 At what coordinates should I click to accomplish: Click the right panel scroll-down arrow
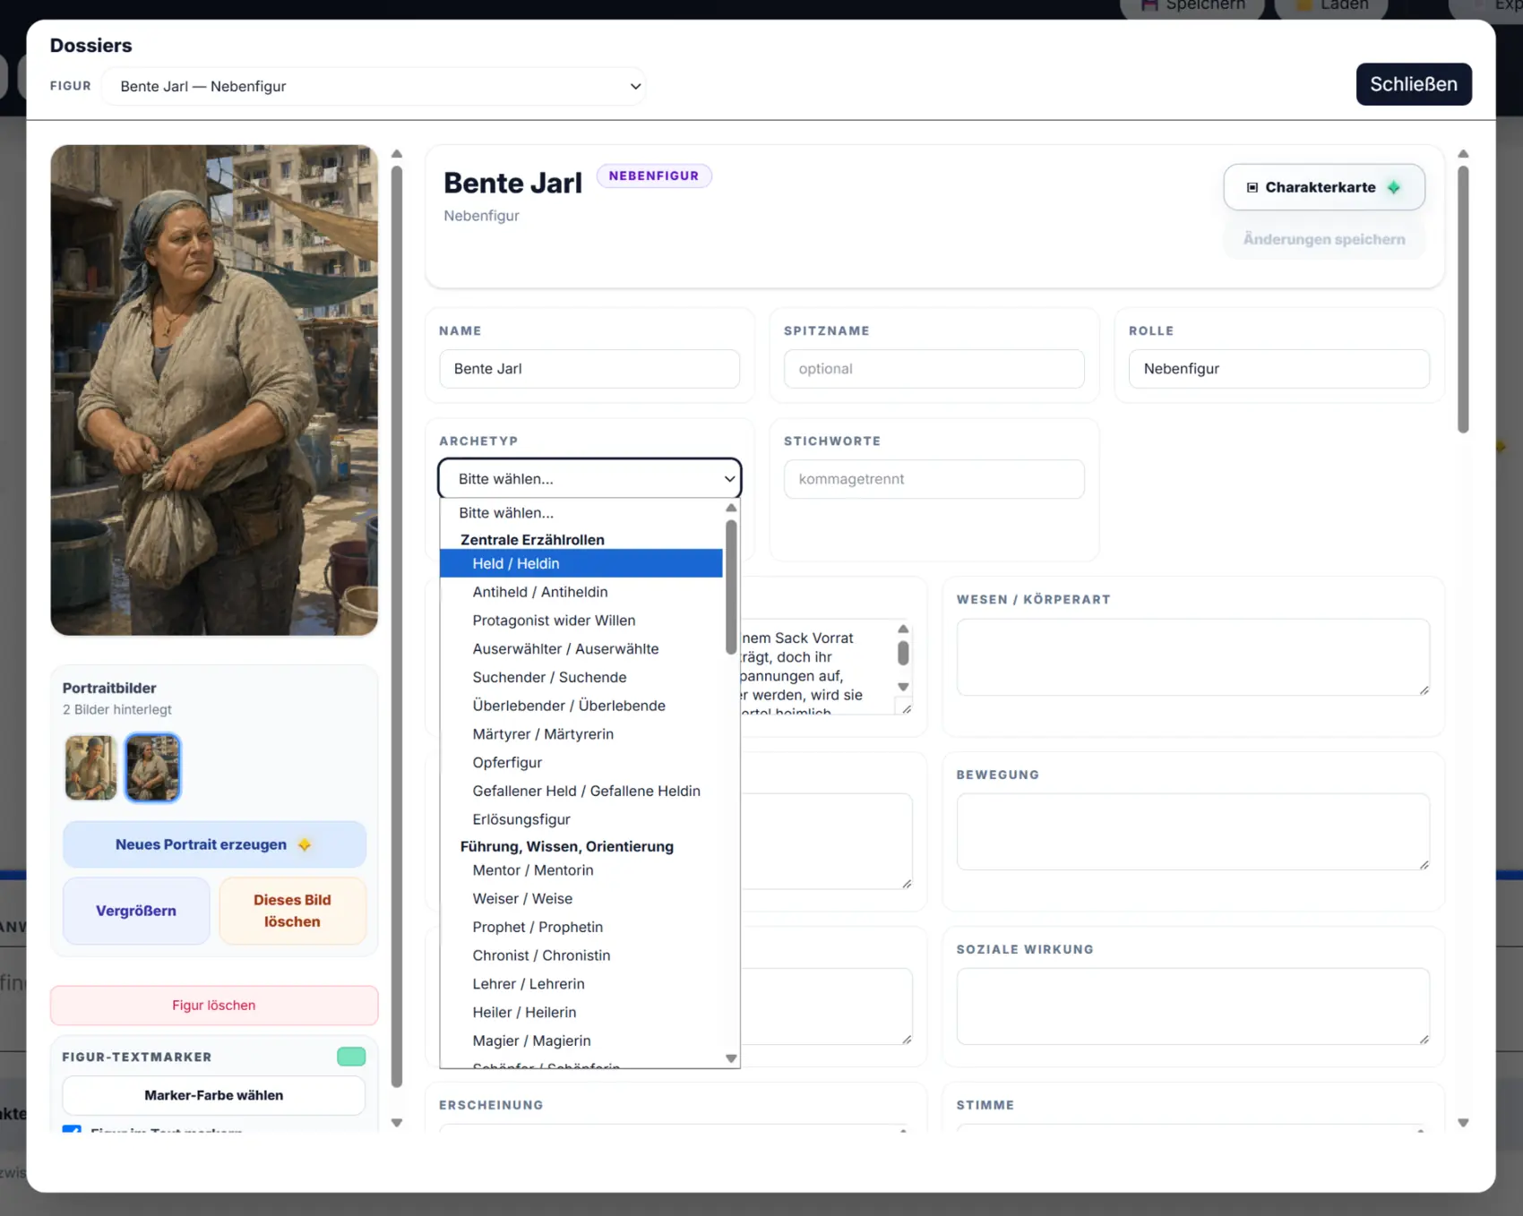point(1463,1123)
